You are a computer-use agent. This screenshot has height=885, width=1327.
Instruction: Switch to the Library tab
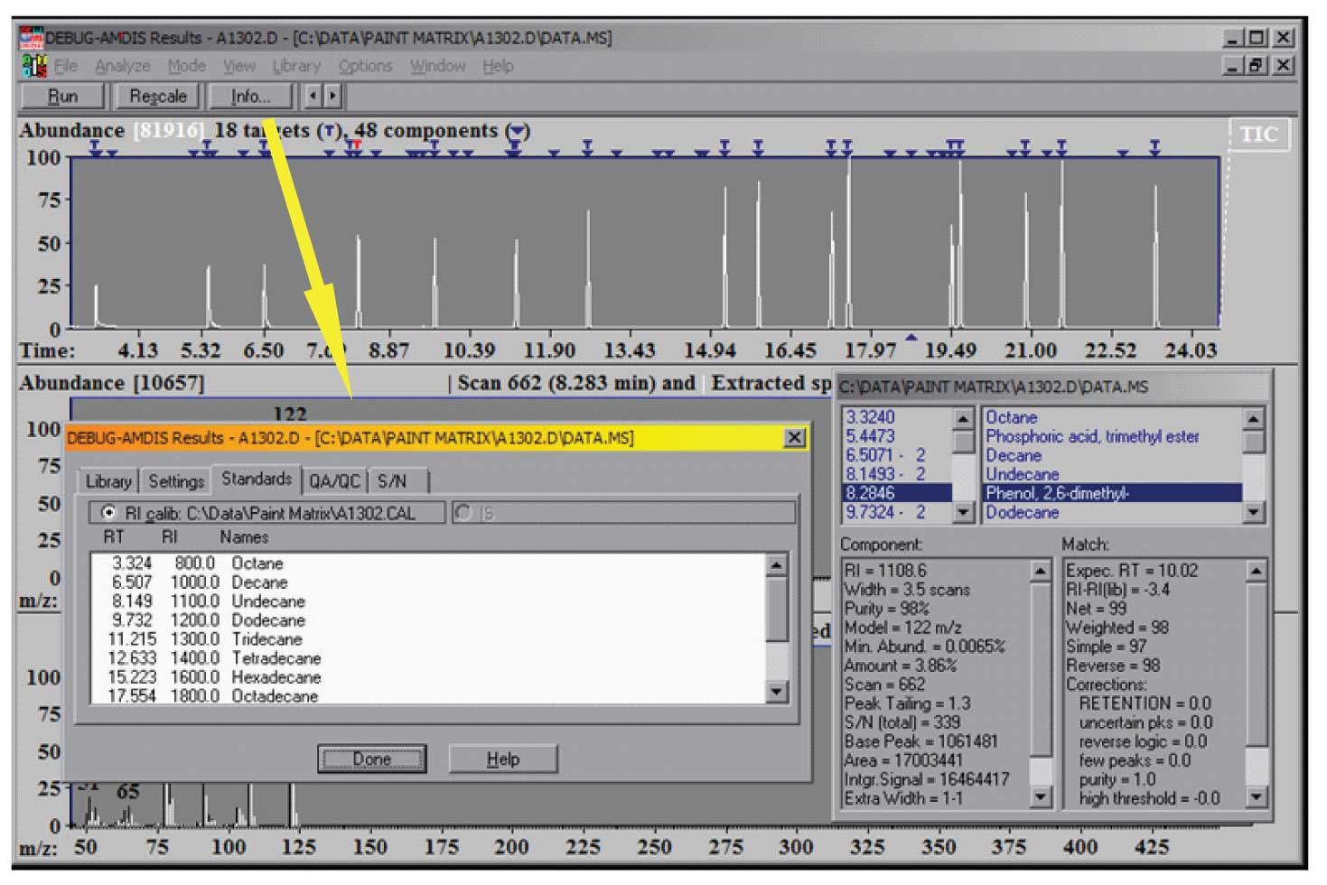pyautogui.click(x=107, y=481)
